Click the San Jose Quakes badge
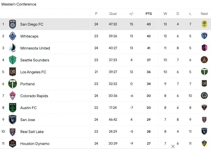Viewport: 211px width, 149px height. click(13, 120)
